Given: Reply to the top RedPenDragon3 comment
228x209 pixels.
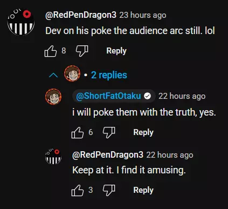Looking at the screenshot, I should (x=116, y=51).
